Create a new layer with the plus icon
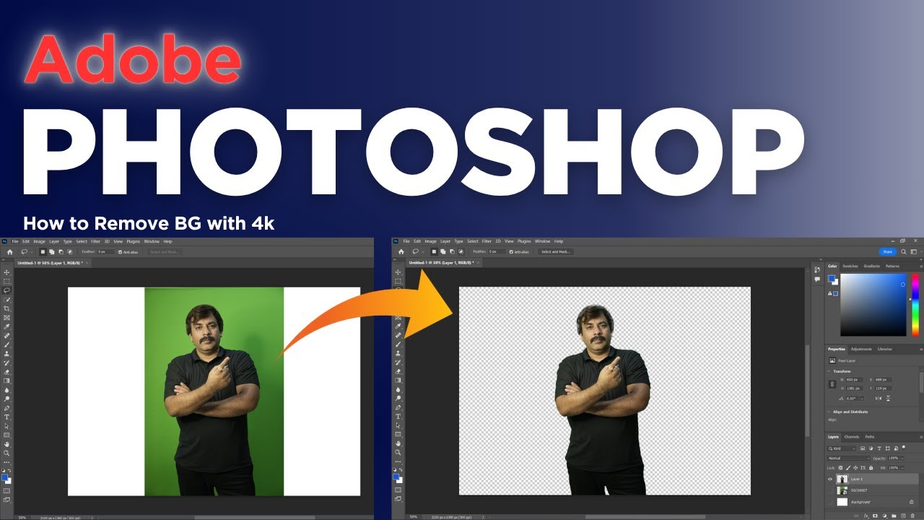The height and width of the screenshot is (520, 924). tap(903, 516)
